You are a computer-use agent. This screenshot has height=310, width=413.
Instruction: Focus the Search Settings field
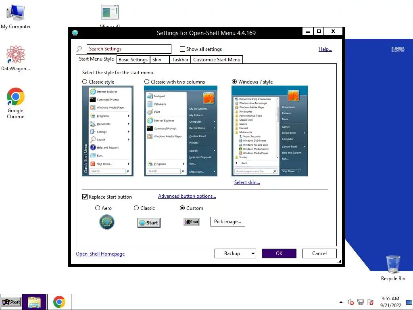coord(129,49)
